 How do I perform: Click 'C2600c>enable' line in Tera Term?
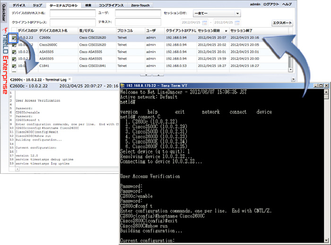pos(136,196)
